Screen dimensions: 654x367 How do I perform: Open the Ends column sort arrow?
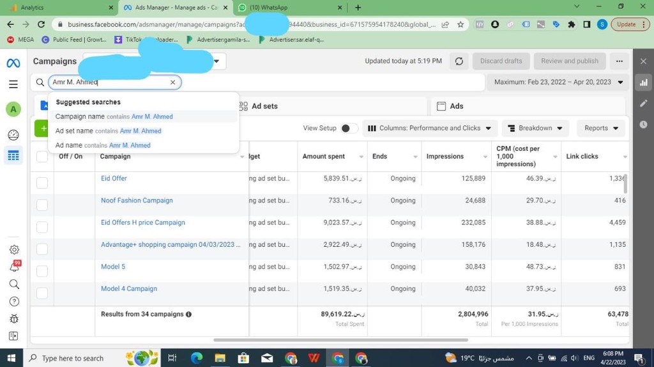click(x=415, y=157)
